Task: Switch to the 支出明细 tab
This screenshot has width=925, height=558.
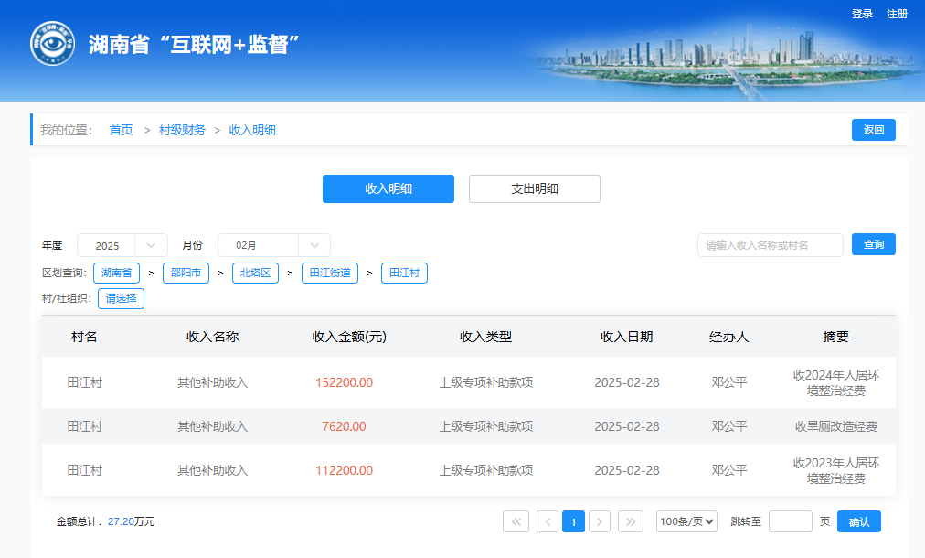Action: (534, 188)
